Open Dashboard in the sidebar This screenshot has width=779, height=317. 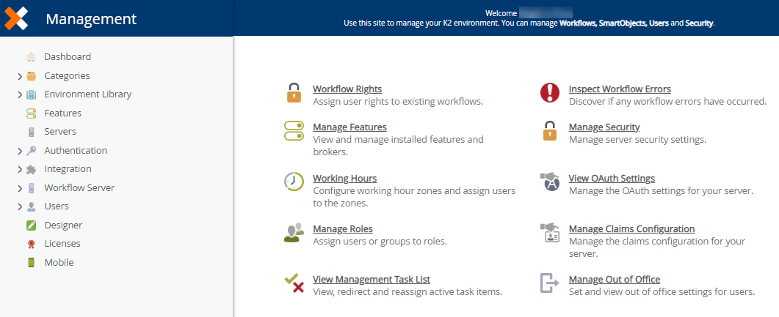coord(68,57)
